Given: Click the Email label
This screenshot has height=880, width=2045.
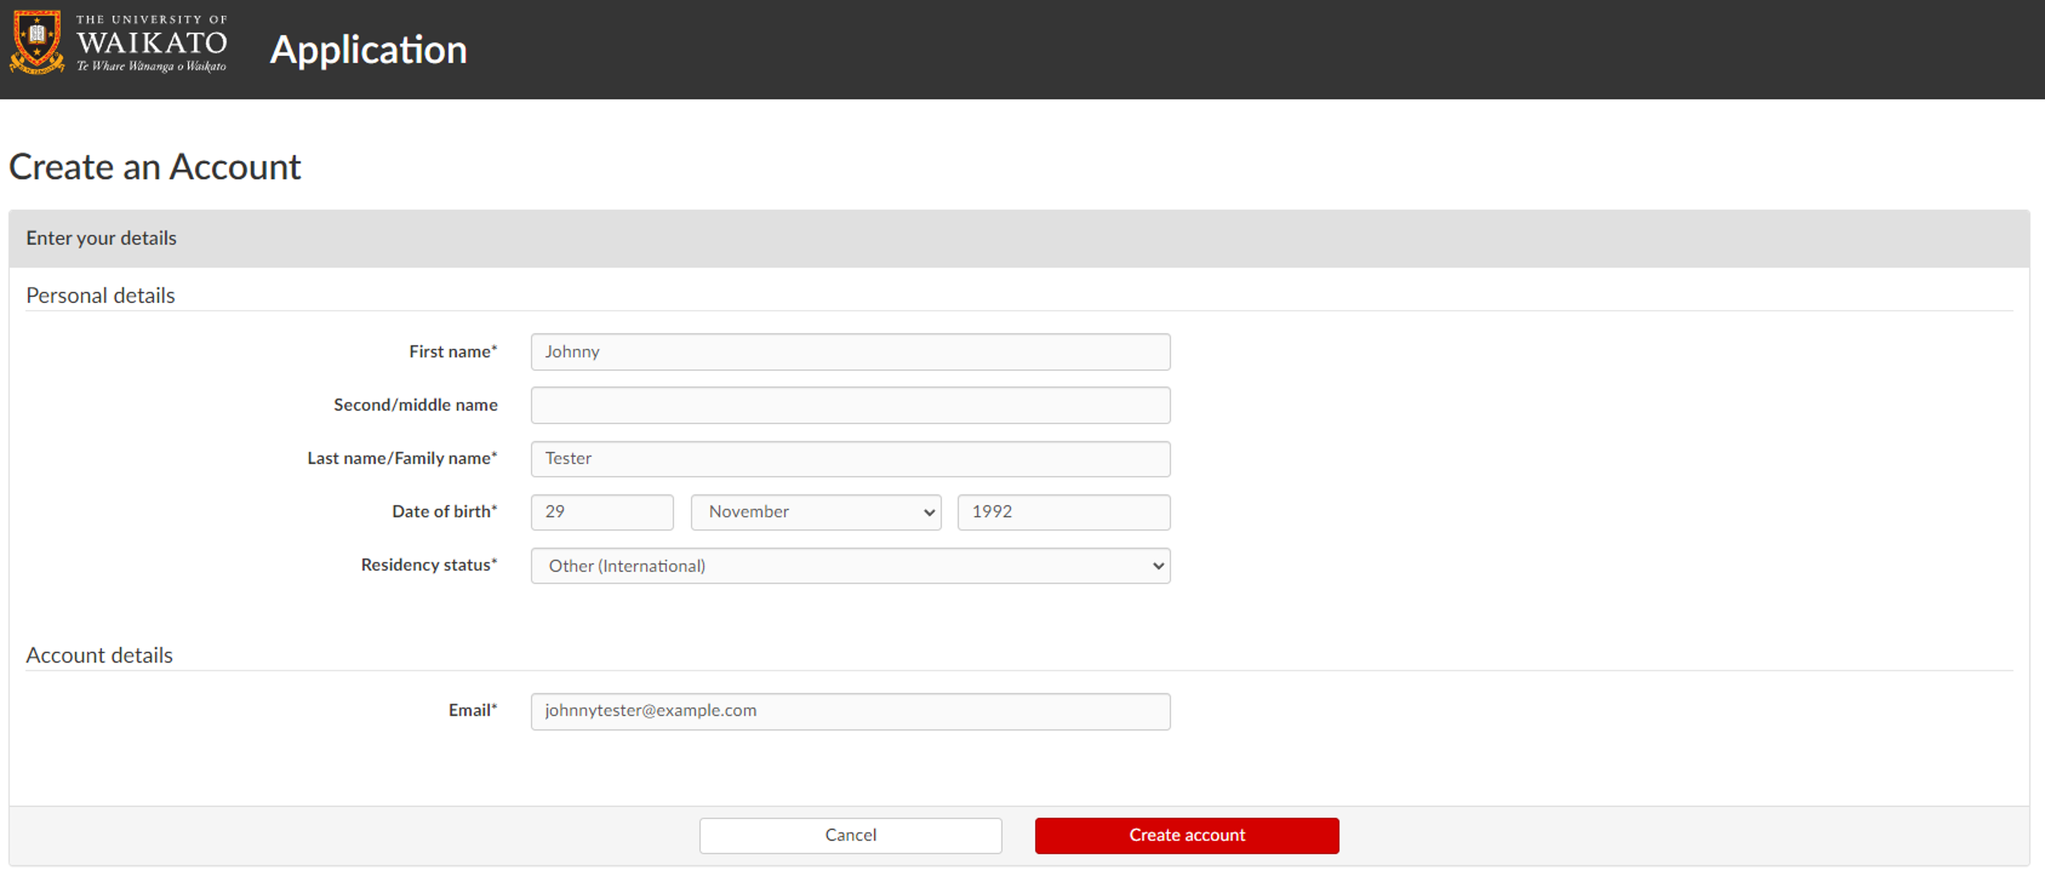Looking at the screenshot, I should pos(472,710).
